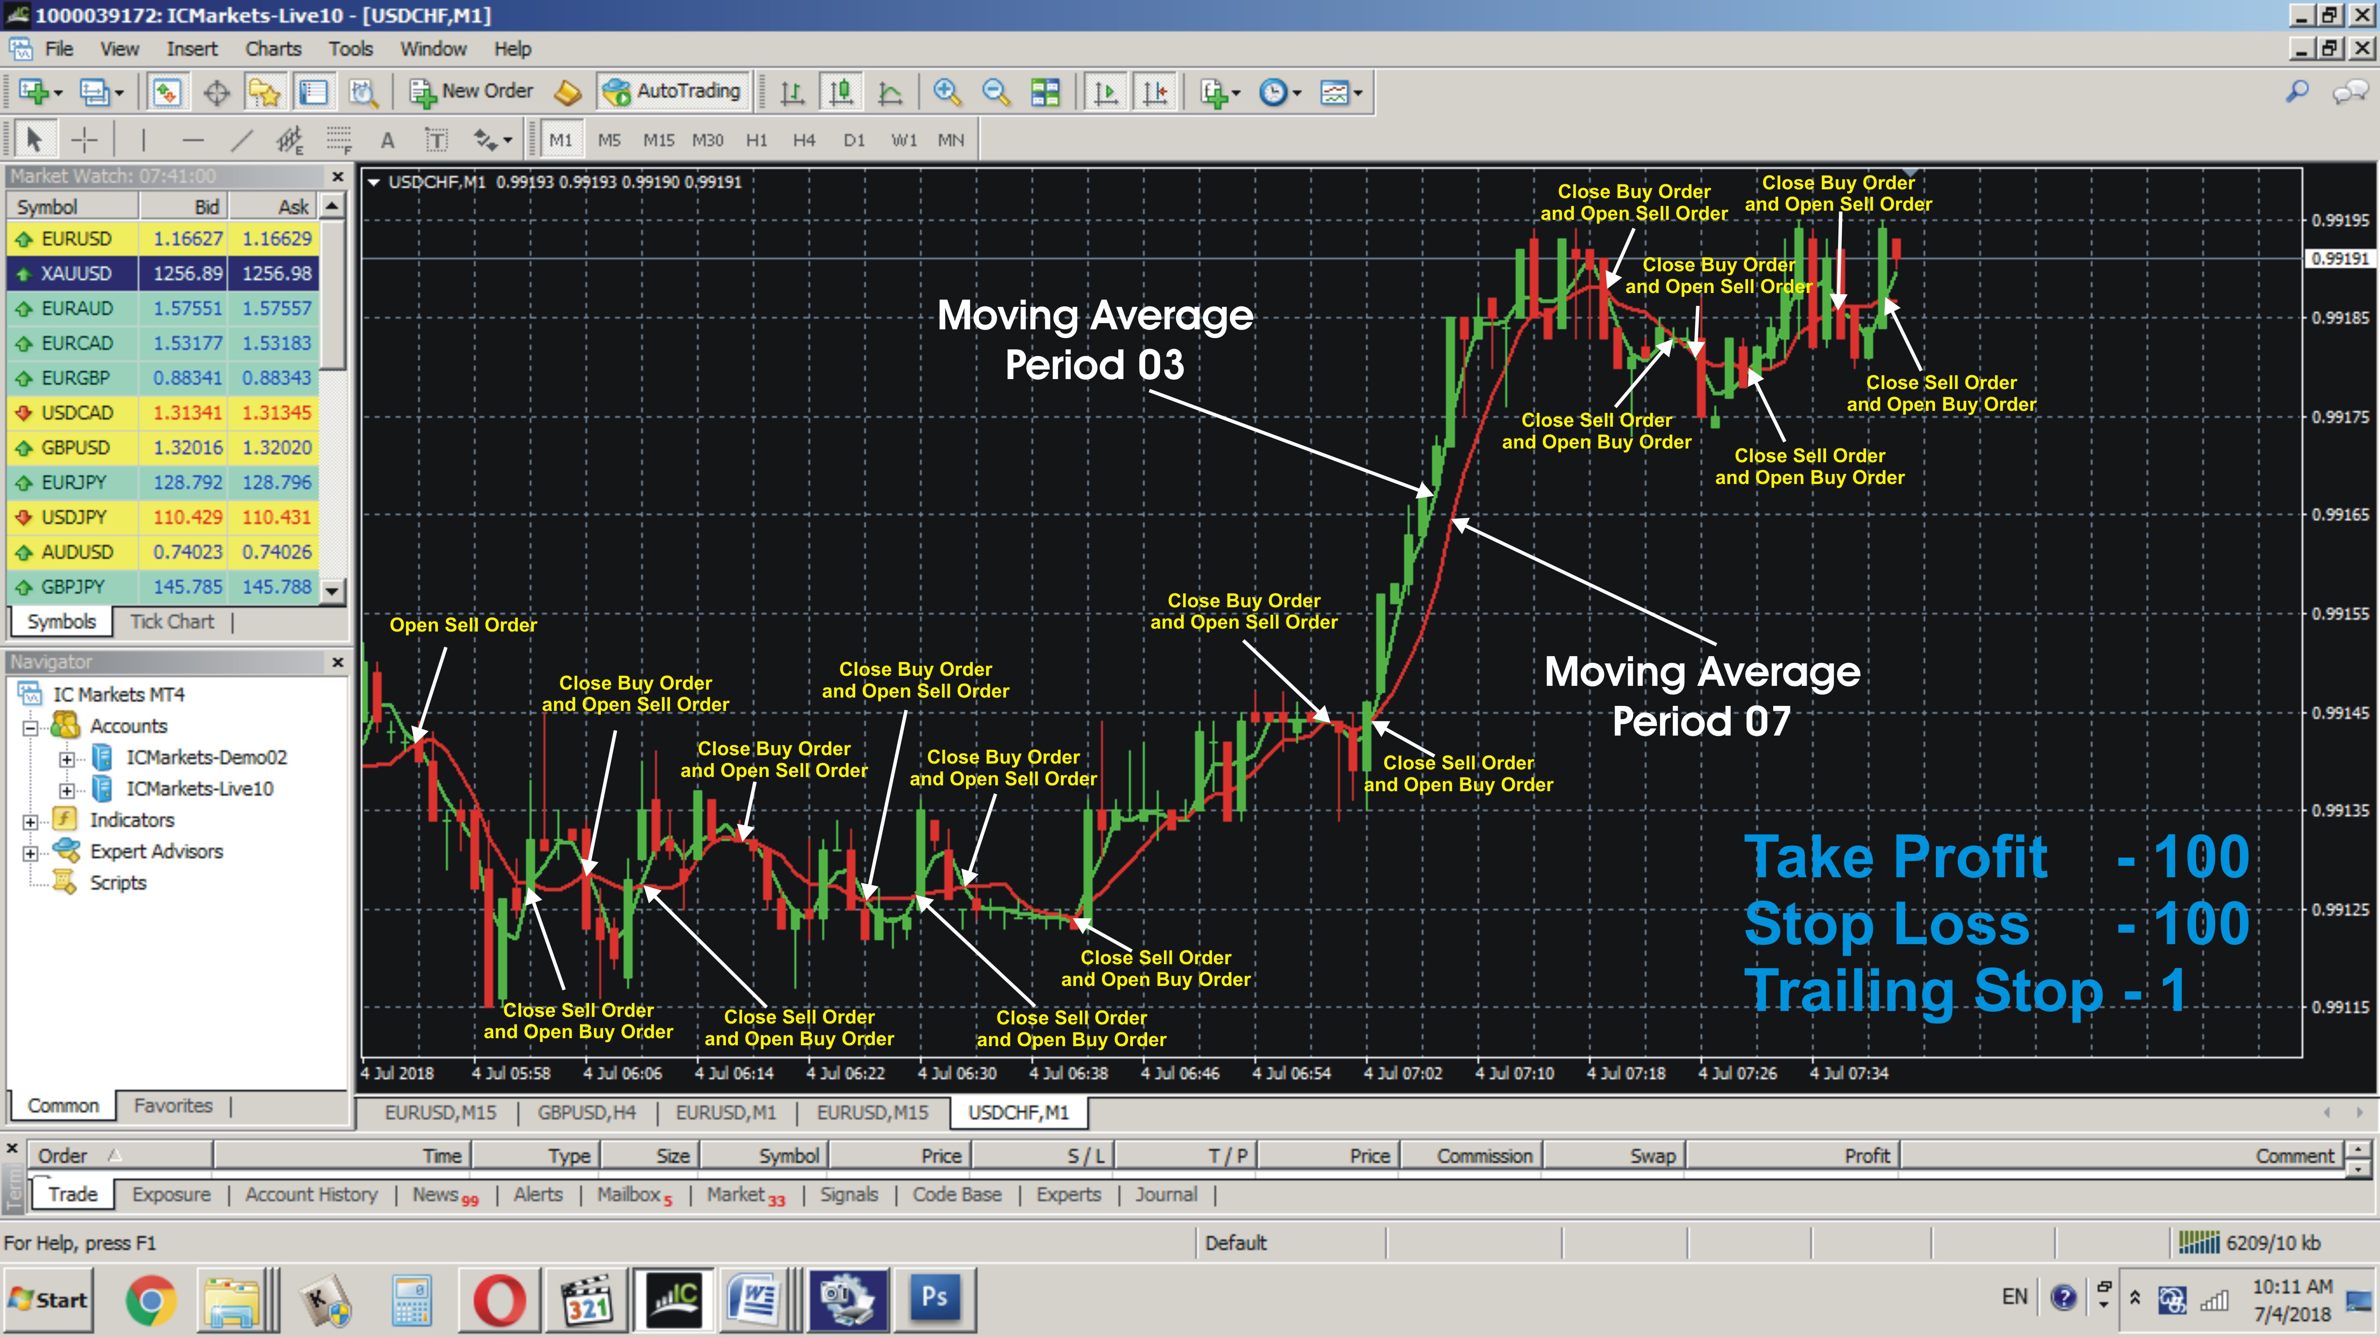
Task: Click the Templates toolbar icon
Action: [1334, 92]
